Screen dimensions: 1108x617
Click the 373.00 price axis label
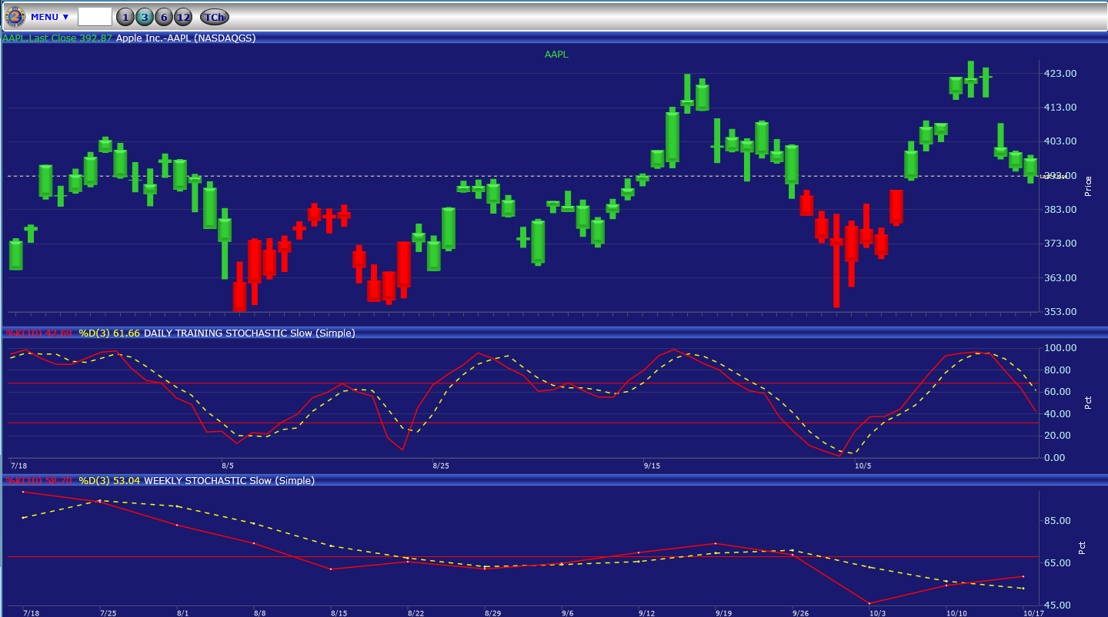1060,244
